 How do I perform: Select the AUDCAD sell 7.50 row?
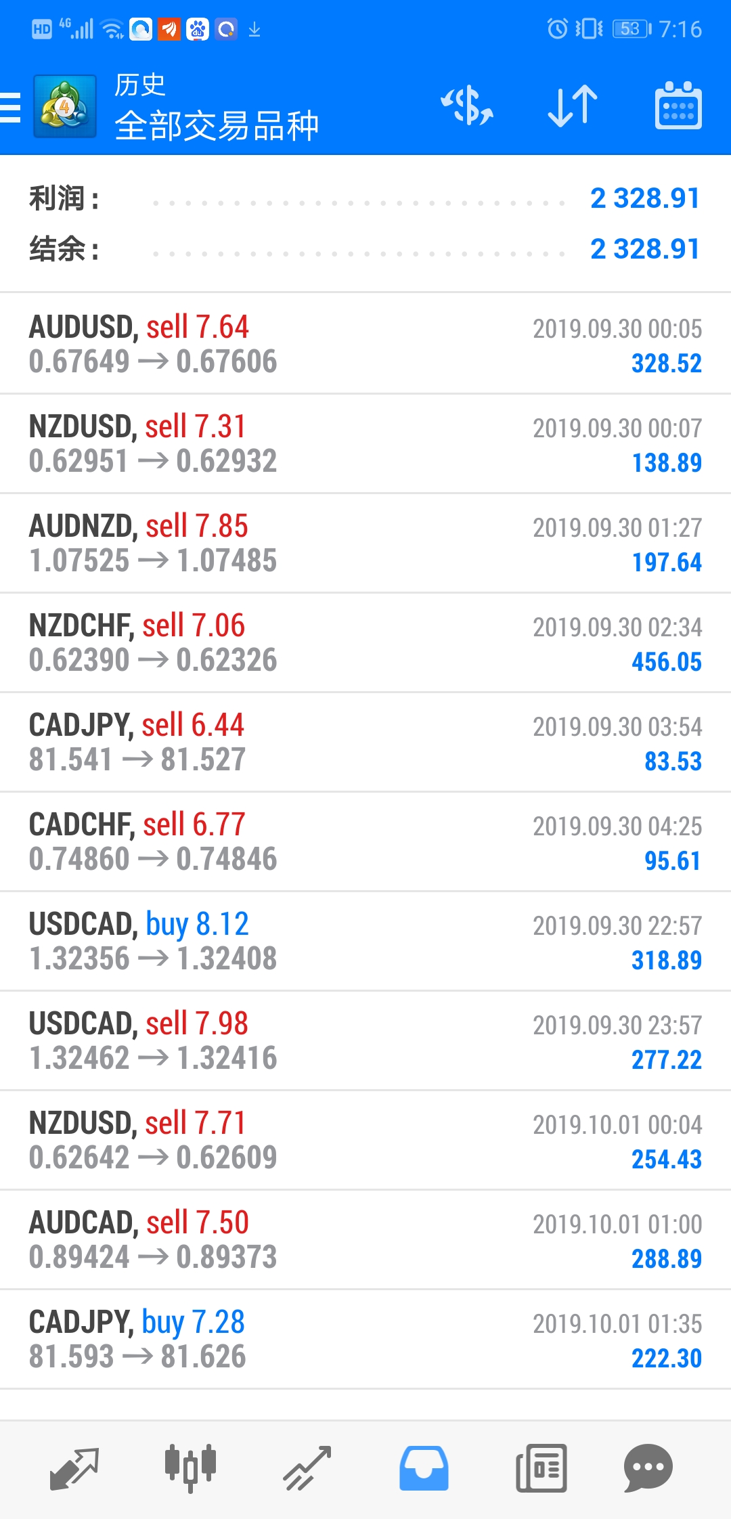coord(365,1239)
